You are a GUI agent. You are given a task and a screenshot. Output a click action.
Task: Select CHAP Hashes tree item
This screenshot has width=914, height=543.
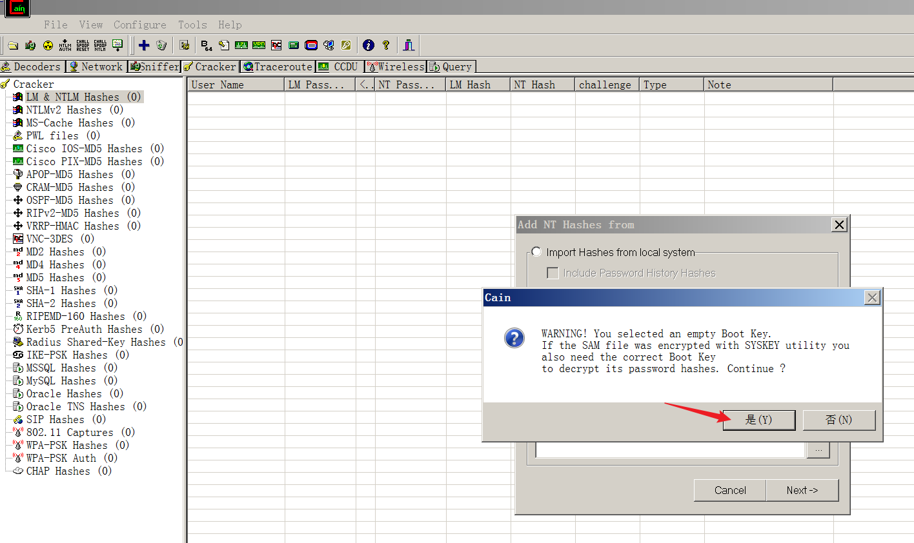pyautogui.click(x=69, y=471)
